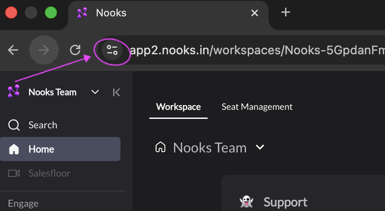Screen dimensions: 385x211
Task: Click the Nooks logo in sidebar
Action: [x=13, y=91]
